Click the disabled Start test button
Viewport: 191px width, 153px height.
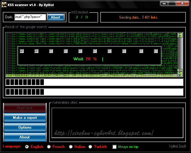click(x=25, y=108)
